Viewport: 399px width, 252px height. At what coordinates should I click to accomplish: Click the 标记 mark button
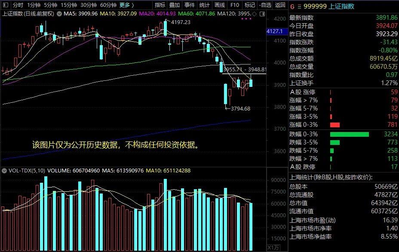(x=250, y=5)
